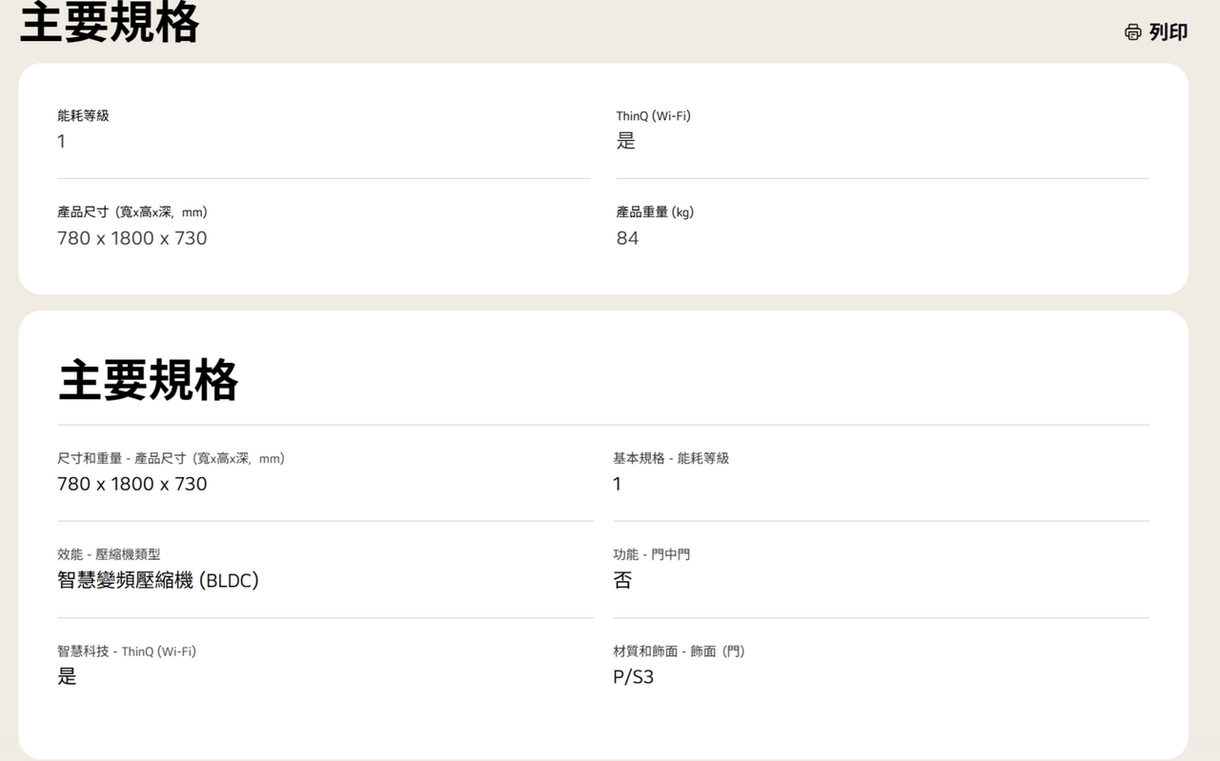This screenshot has height=761, width=1220.
Task: Click the 否 value under 門中門
Action: click(622, 580)
